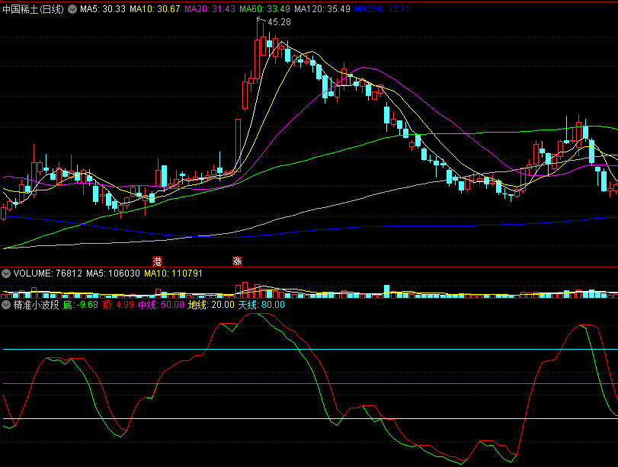Select the MA20: 31.43 label
Image resolution: width=618 pixels, height=467 pixels.
pyautogui.click(x=210, y=9)
